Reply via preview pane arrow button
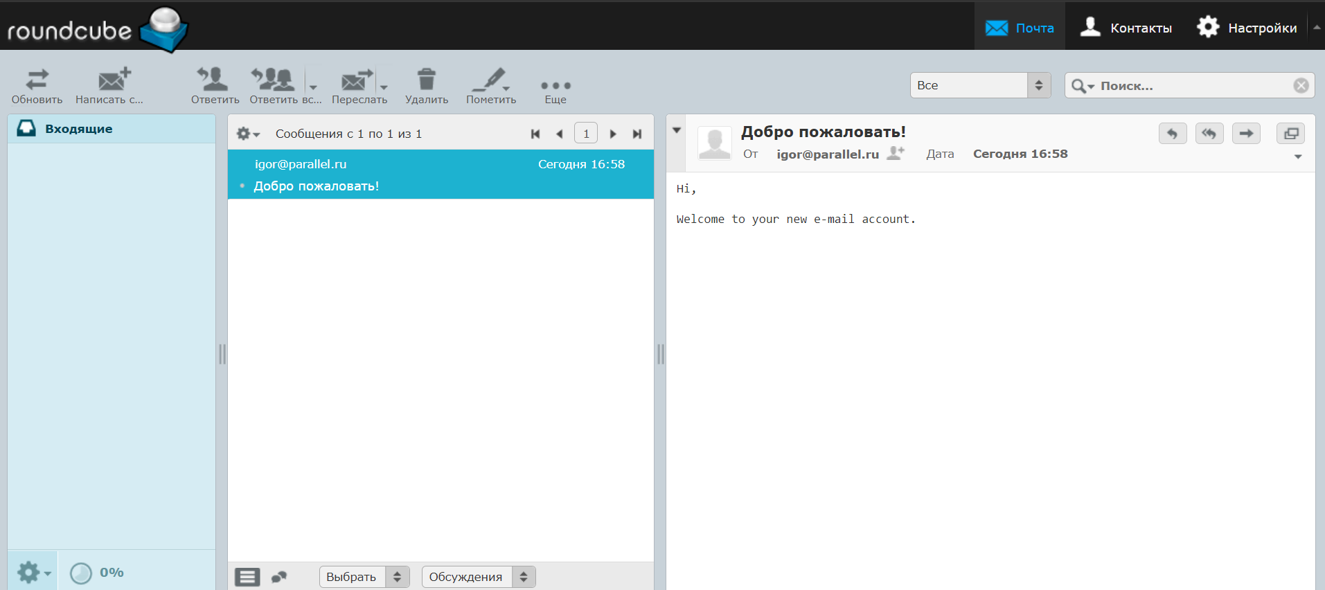The image size is (1325, 590). coord(1173,133)
